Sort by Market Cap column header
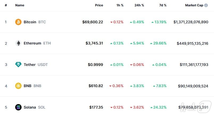The width and height of the screenshot is (214, 116). click(x=194, y=5)
